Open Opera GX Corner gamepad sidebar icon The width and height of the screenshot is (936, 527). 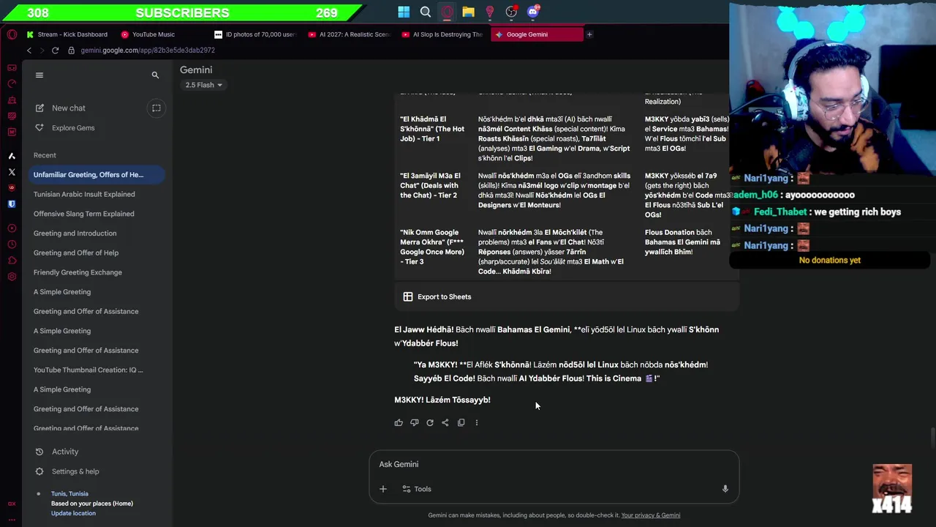(x=12, y=67)
